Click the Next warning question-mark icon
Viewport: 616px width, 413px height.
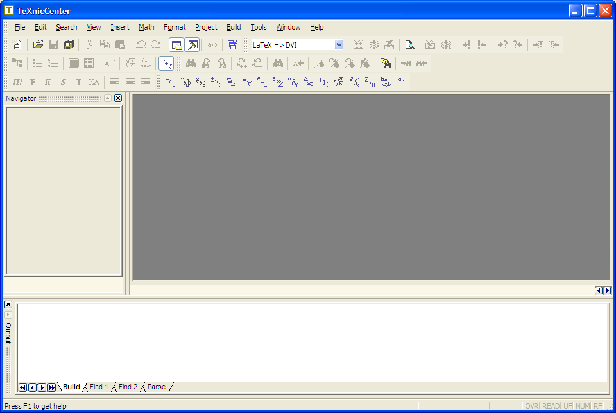point(502,45)
